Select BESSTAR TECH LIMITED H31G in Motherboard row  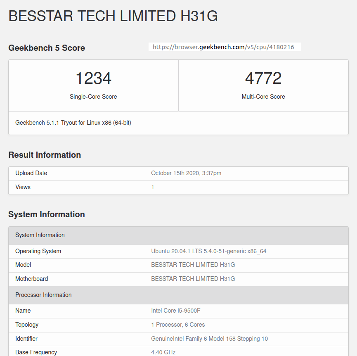(x=193, y=279)
